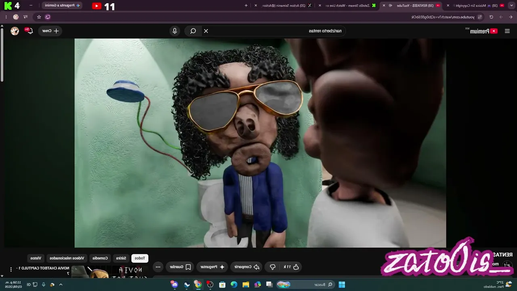Like the video with 11 k likes
This screenshot has width=517, height=291.
tap(292, 267)
